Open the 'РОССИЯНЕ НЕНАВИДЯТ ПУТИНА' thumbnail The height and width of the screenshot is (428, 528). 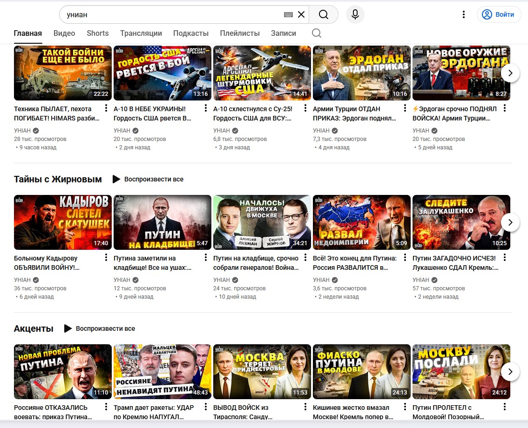coord(162,372)
